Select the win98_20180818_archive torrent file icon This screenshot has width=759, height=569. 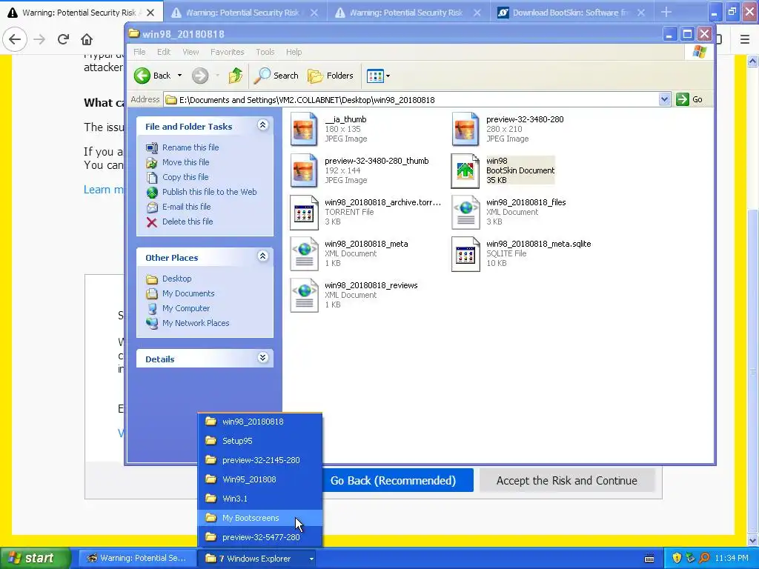(304, 212)
